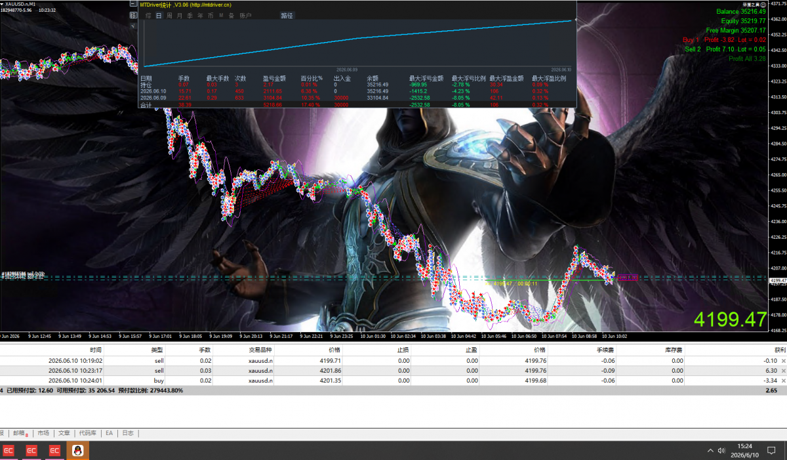Click the Free Margin 35207.17 text
787x460 pixels.
pyautogui.click(x=736, y=30)
